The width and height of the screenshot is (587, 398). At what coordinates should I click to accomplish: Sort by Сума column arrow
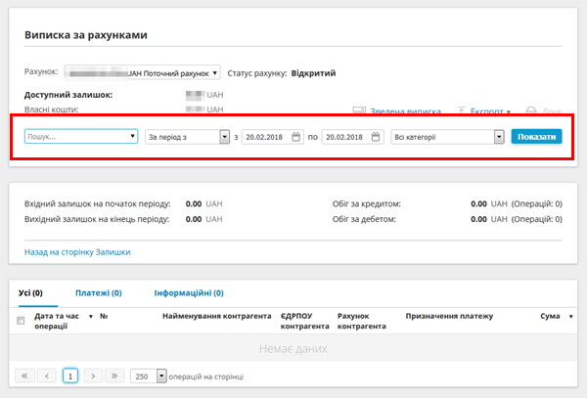click(x=571, y=317)
